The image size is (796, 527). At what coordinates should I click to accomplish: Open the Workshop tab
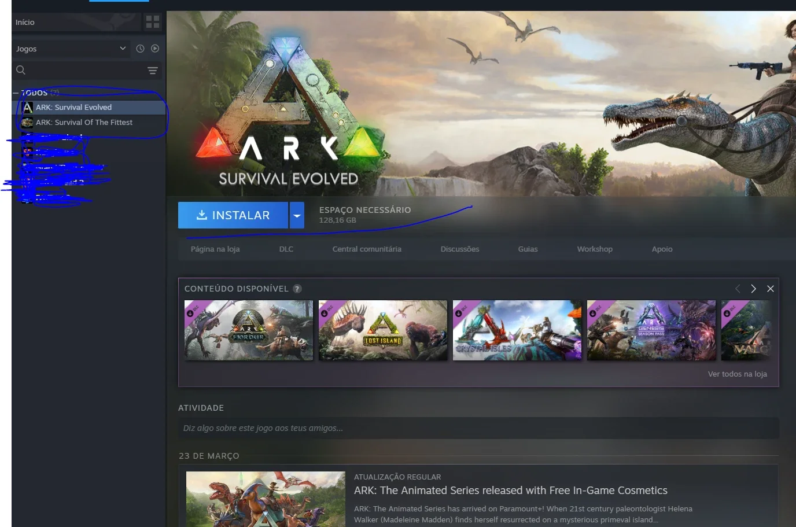click(x=595, y=249)
